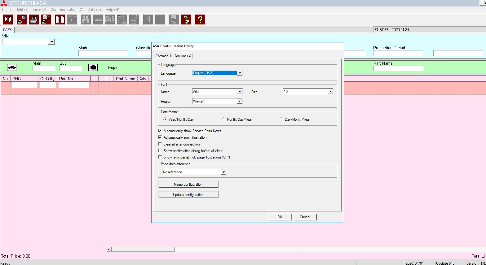Click the PNC toolbar icon
The height and width of the screenshot is (265, 486).
[x=110, y=20]
